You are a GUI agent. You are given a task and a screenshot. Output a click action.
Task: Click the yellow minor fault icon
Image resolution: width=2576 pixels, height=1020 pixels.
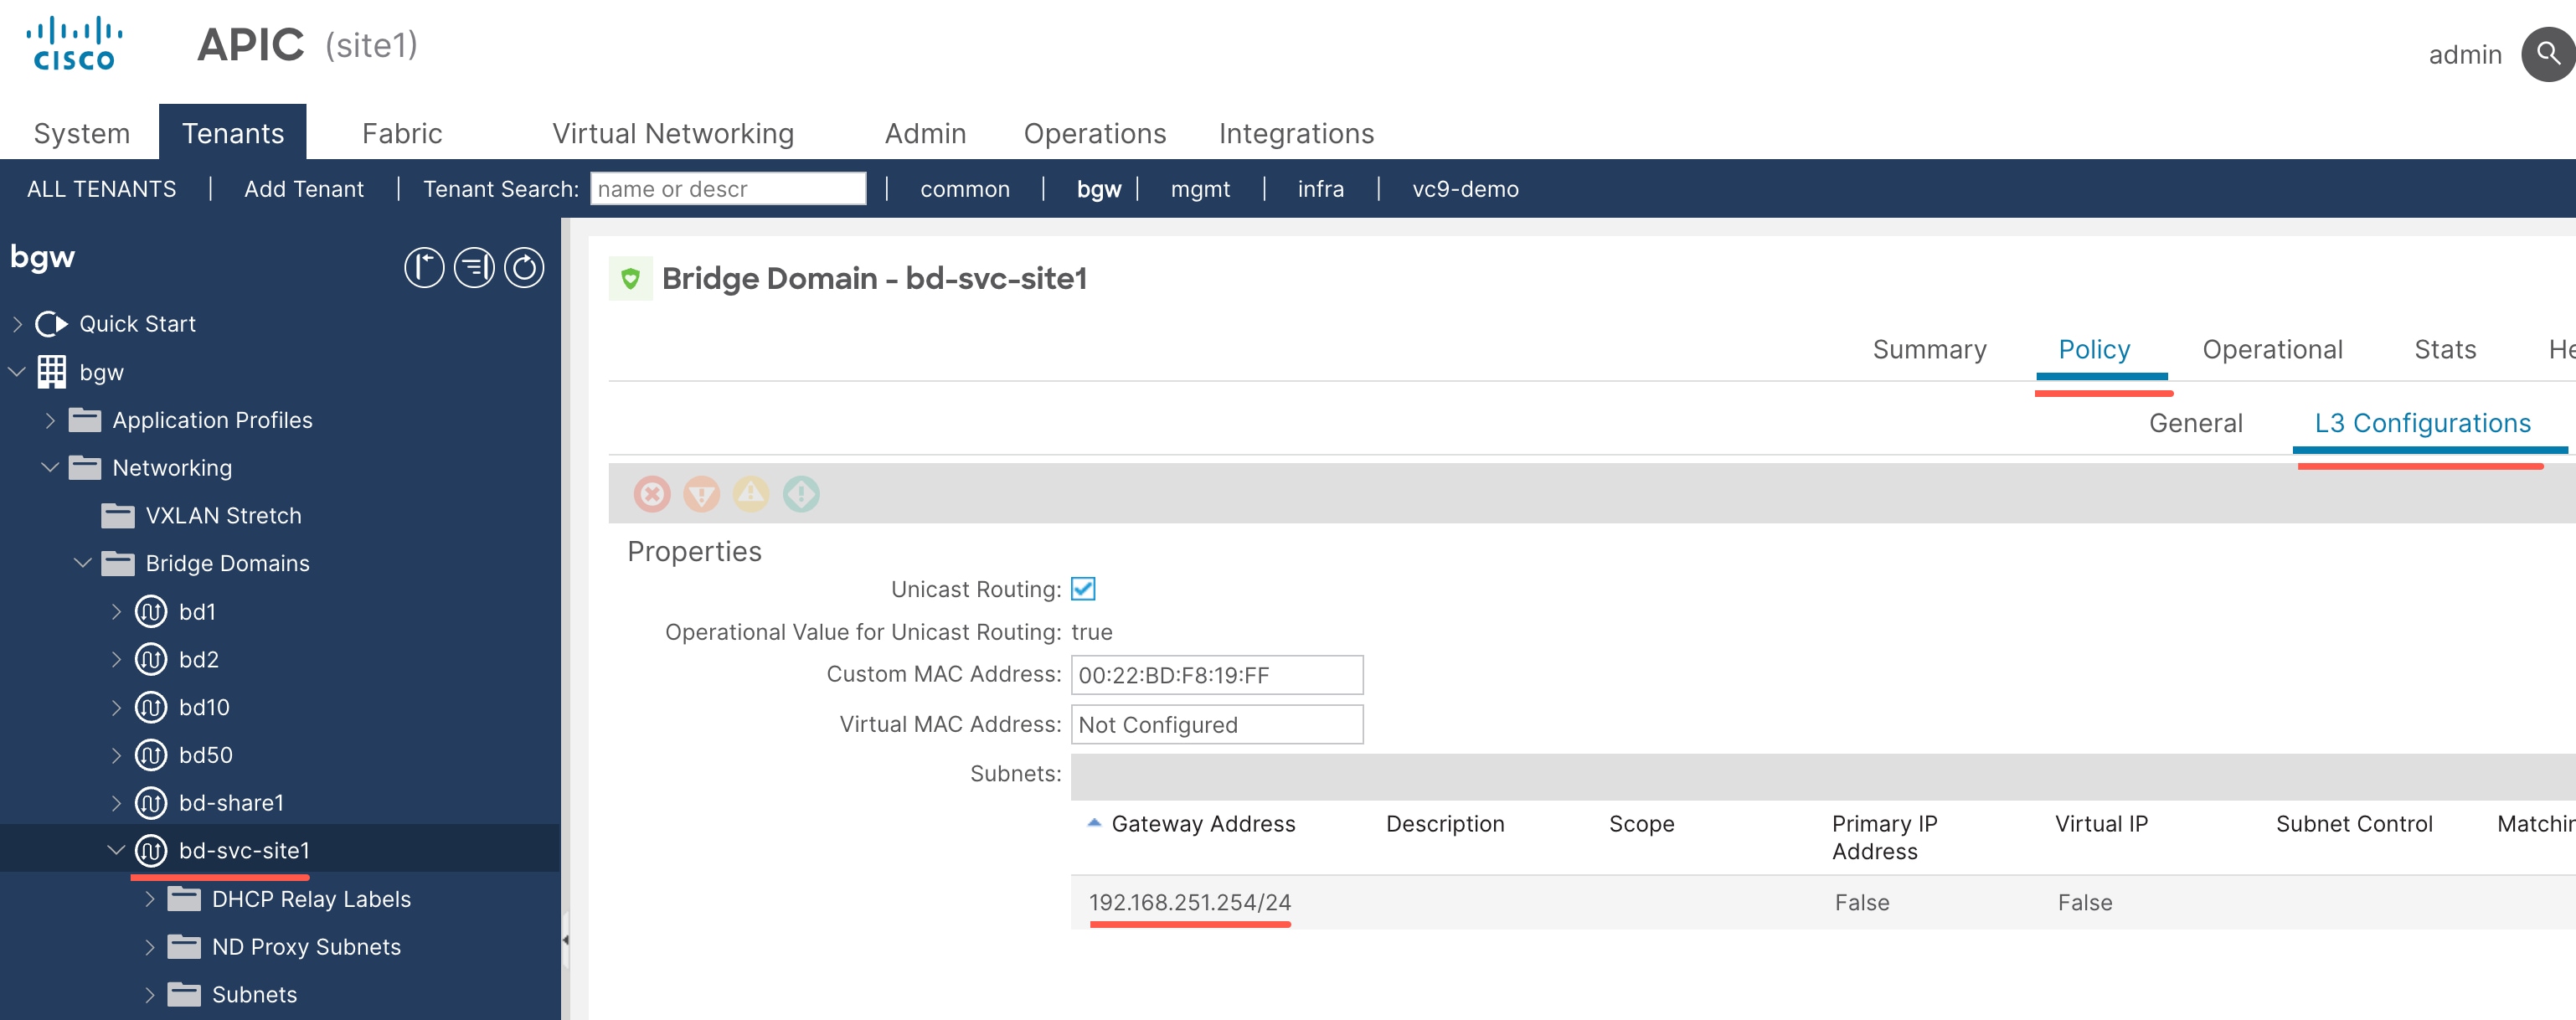pyautogui.click(x=751, y=493)
